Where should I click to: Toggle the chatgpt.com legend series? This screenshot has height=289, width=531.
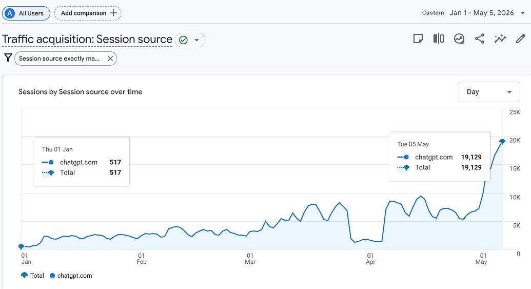coord(71,276)
